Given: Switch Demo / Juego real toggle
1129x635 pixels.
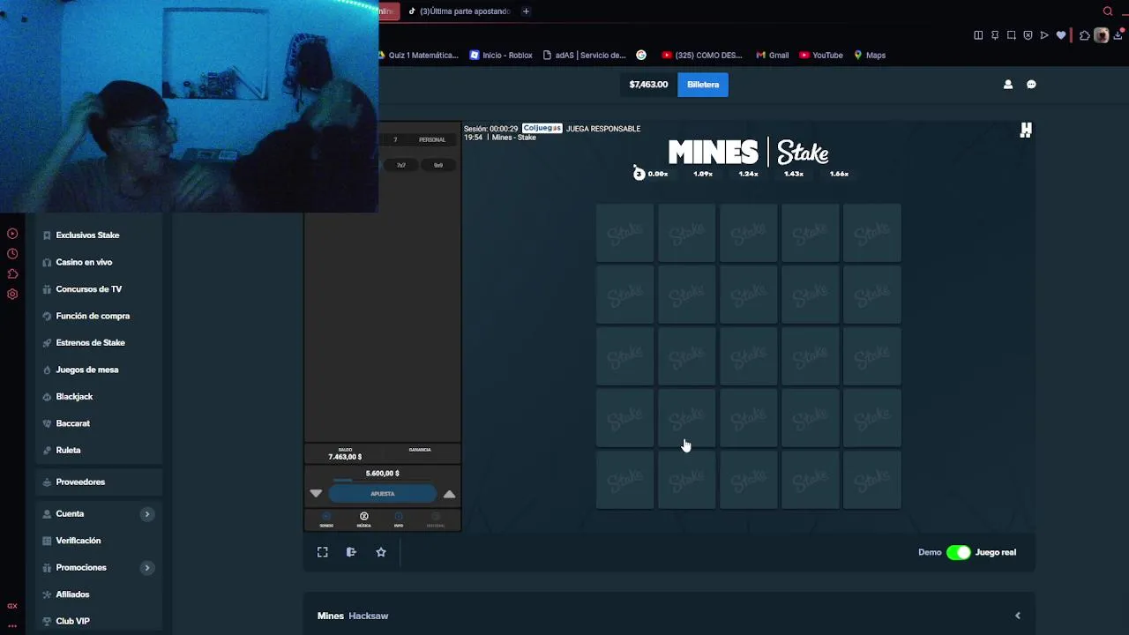Looking at the screenshot, I should [959, 552].
